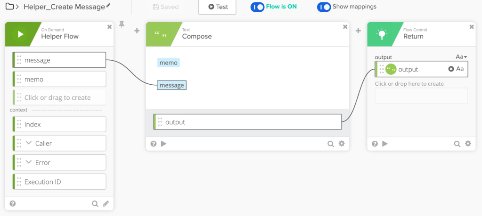Open settings gear on Compose card

coord(342,144)
